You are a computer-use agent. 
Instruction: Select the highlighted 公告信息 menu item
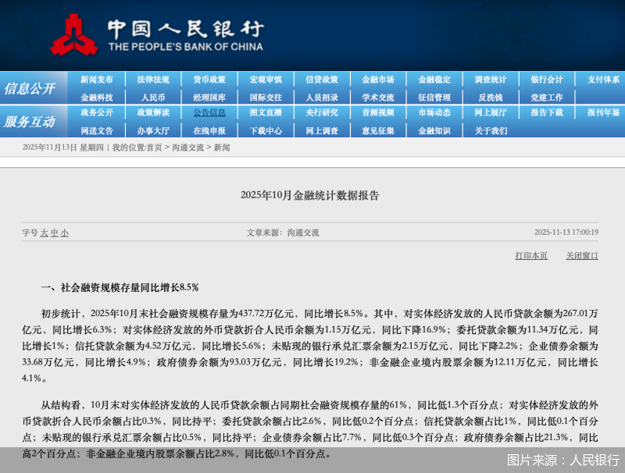(209, 112)
